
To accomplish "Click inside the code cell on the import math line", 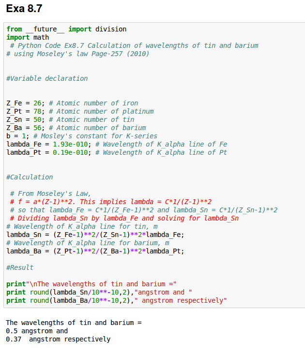I will 25,37.
